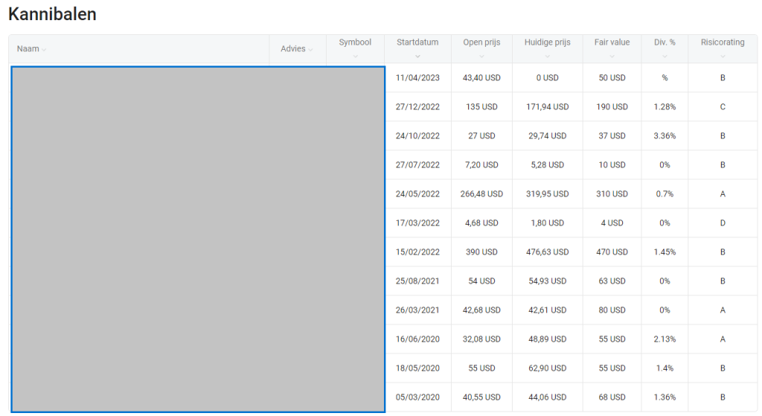
Task: Click the sort arrow under Symbool
Action: tap(355, 56)
